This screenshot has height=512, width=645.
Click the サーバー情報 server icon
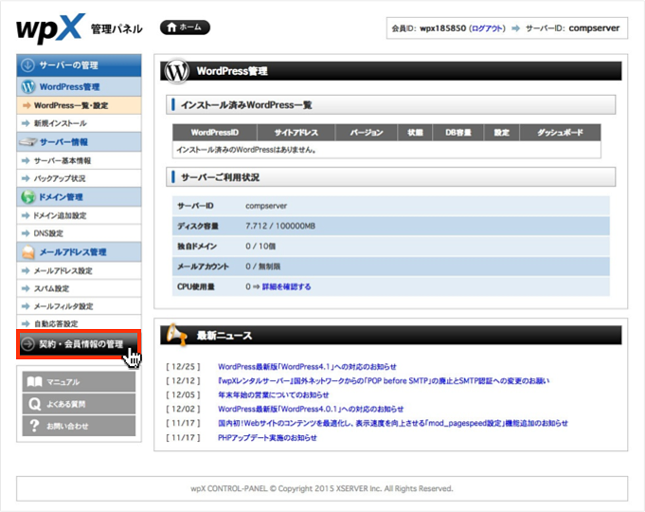[x=28, y=142]
